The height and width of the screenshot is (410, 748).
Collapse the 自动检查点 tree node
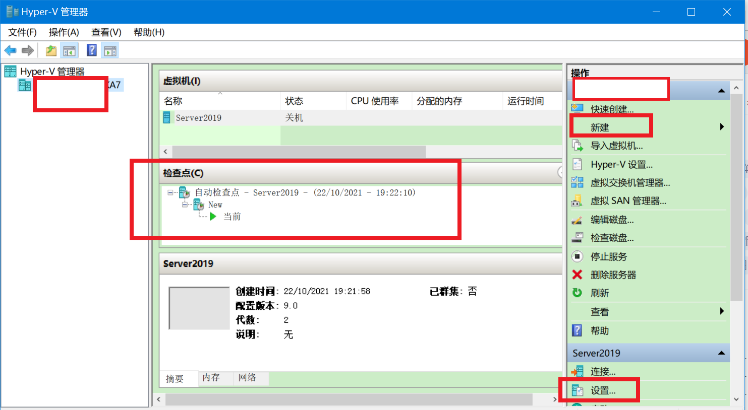170,192
